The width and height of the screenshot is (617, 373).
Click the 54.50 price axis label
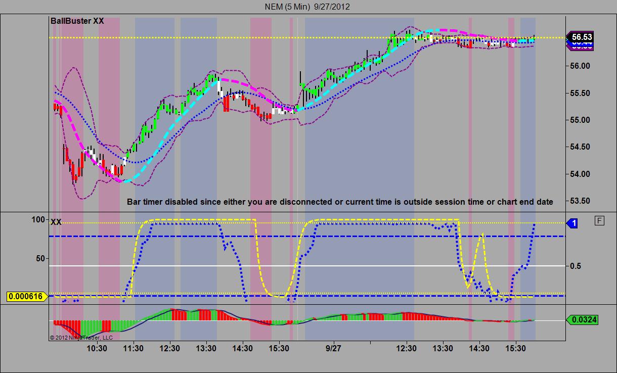[581, 147]
